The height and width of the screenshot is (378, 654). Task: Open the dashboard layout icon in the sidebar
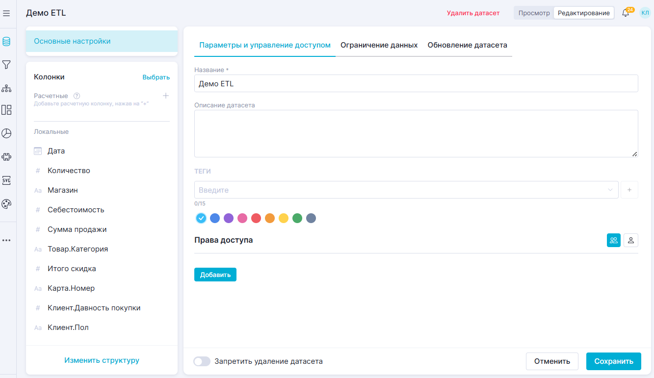click(x=6, y=110)
